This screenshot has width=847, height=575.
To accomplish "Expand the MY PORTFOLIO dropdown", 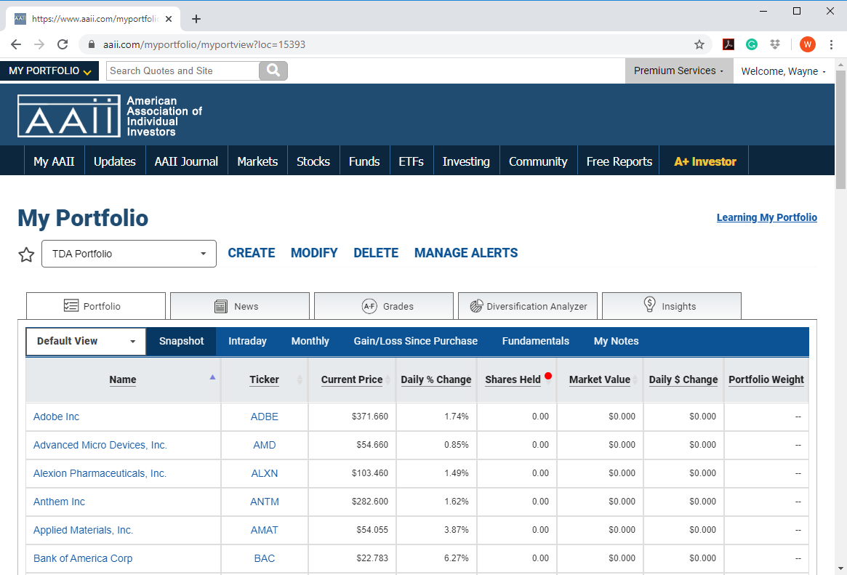I will [49, 71].
